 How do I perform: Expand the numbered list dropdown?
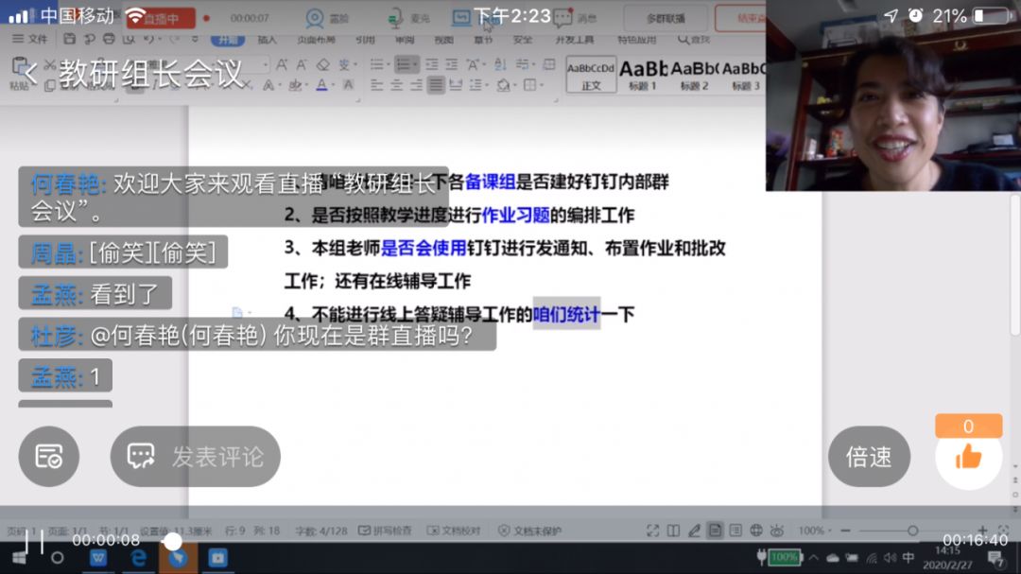414,64
